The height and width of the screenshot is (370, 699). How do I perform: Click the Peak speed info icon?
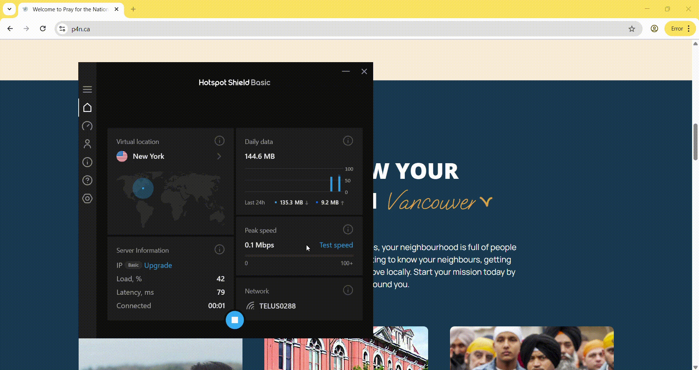coord(348,229)
